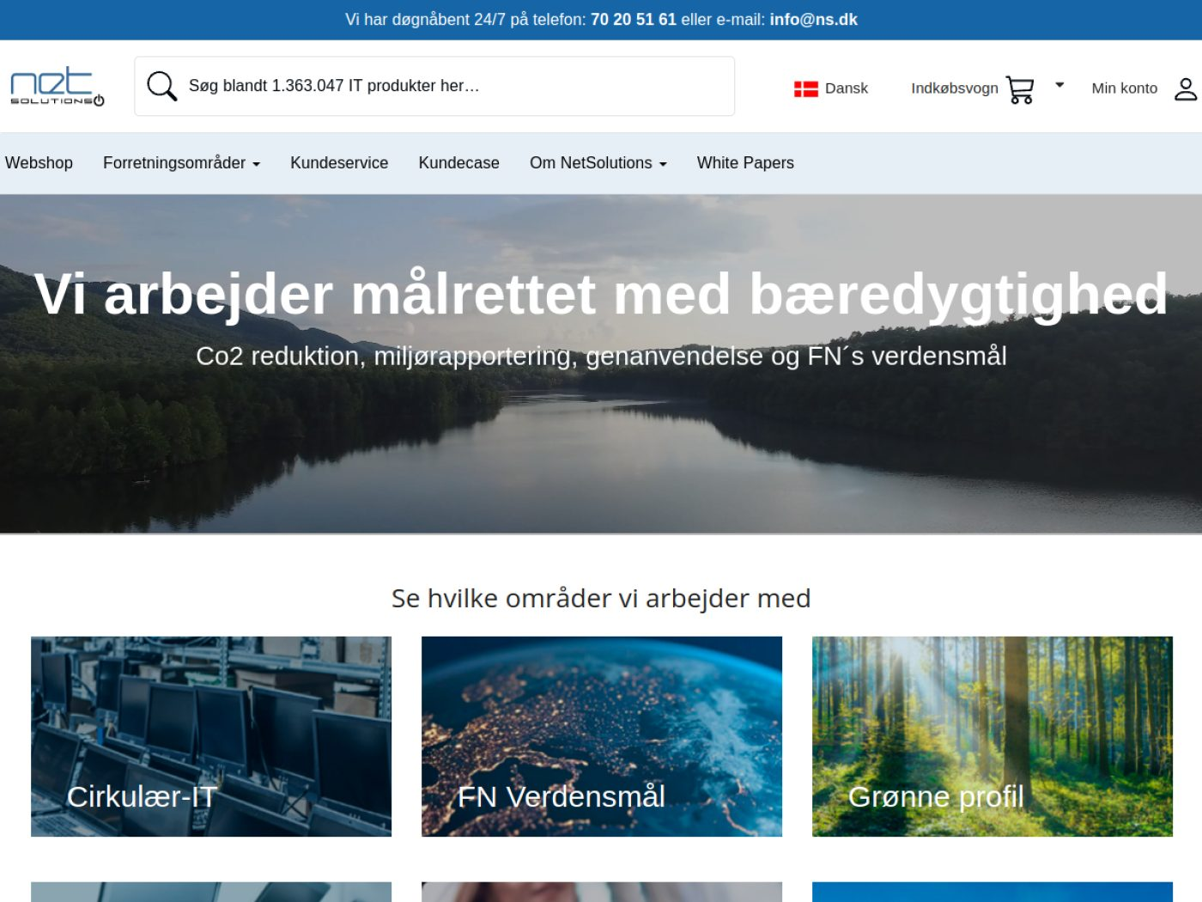The image size is (1202, 902).
Task: Open the Cirkulær-IT card
Action: [211, 736]
